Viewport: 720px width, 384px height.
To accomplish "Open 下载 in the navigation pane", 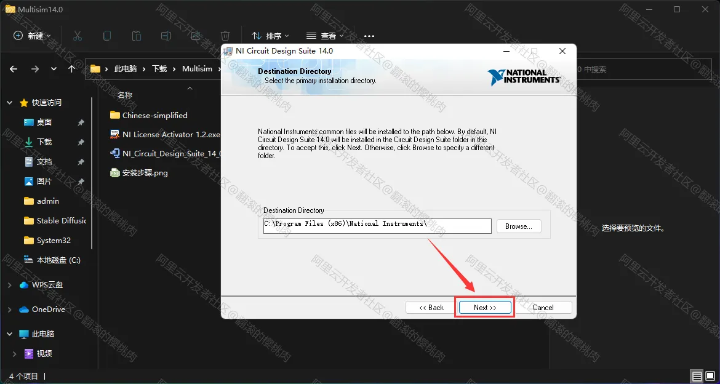I will point(44,142).
